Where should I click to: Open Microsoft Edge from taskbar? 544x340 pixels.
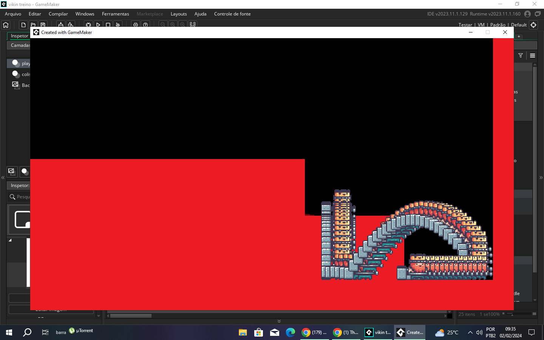290,332
